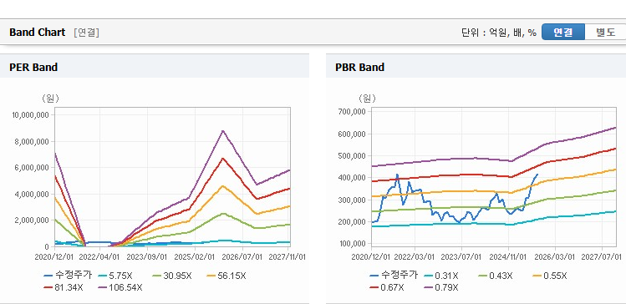The height and width of the screenshot is (304, 626).
Task: Click the PBR Band plot area
Action: pos(494,177)
